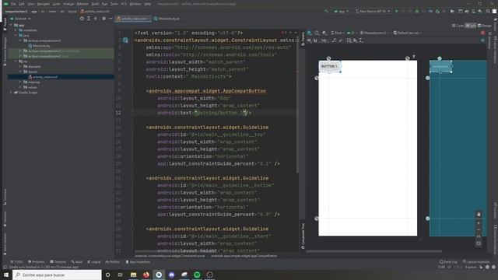Viewport: 498px width, 280px height.
Task: Open the theme dropdown in design toolbar
Action: 374,33
